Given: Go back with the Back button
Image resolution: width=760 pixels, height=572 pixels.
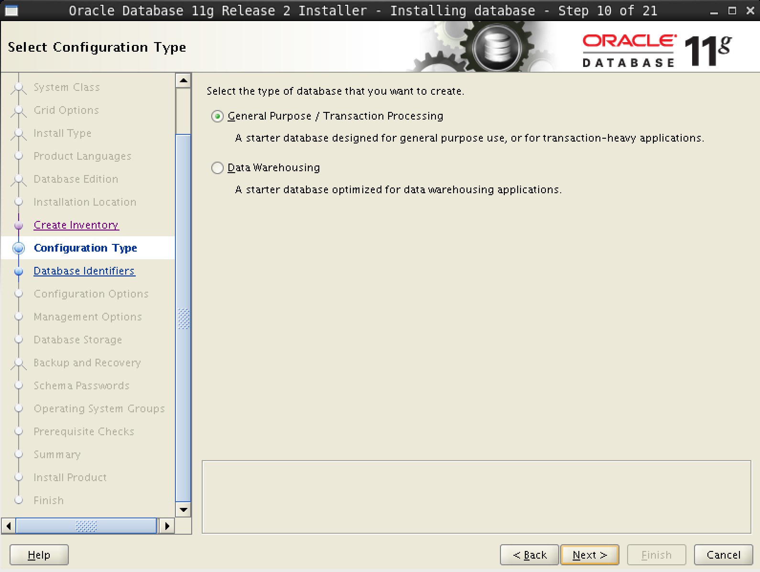Looking at the screenshot, I should pyautogui.click(x=529, y=555).
